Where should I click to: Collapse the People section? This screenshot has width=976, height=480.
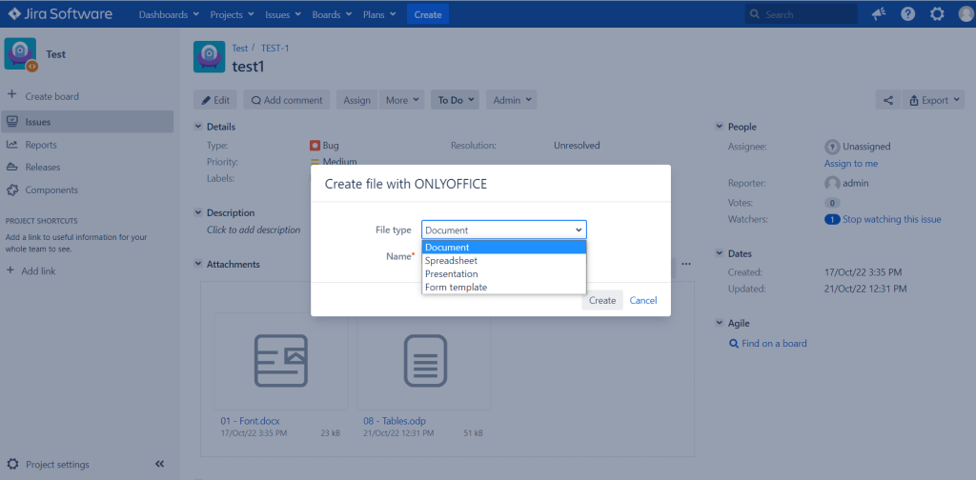tap(721, 127)
